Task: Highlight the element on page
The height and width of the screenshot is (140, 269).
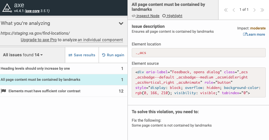Action: [172, 16]
